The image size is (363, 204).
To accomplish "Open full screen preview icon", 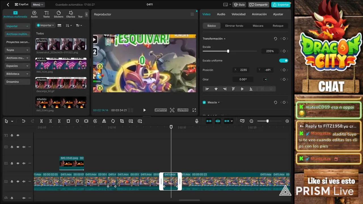I will pos(194,110).
